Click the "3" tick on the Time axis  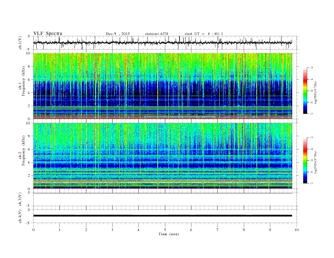pos(112,230)
